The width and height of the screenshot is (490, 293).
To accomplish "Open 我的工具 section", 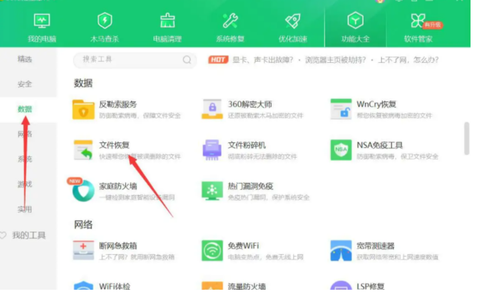I will 29,236.
